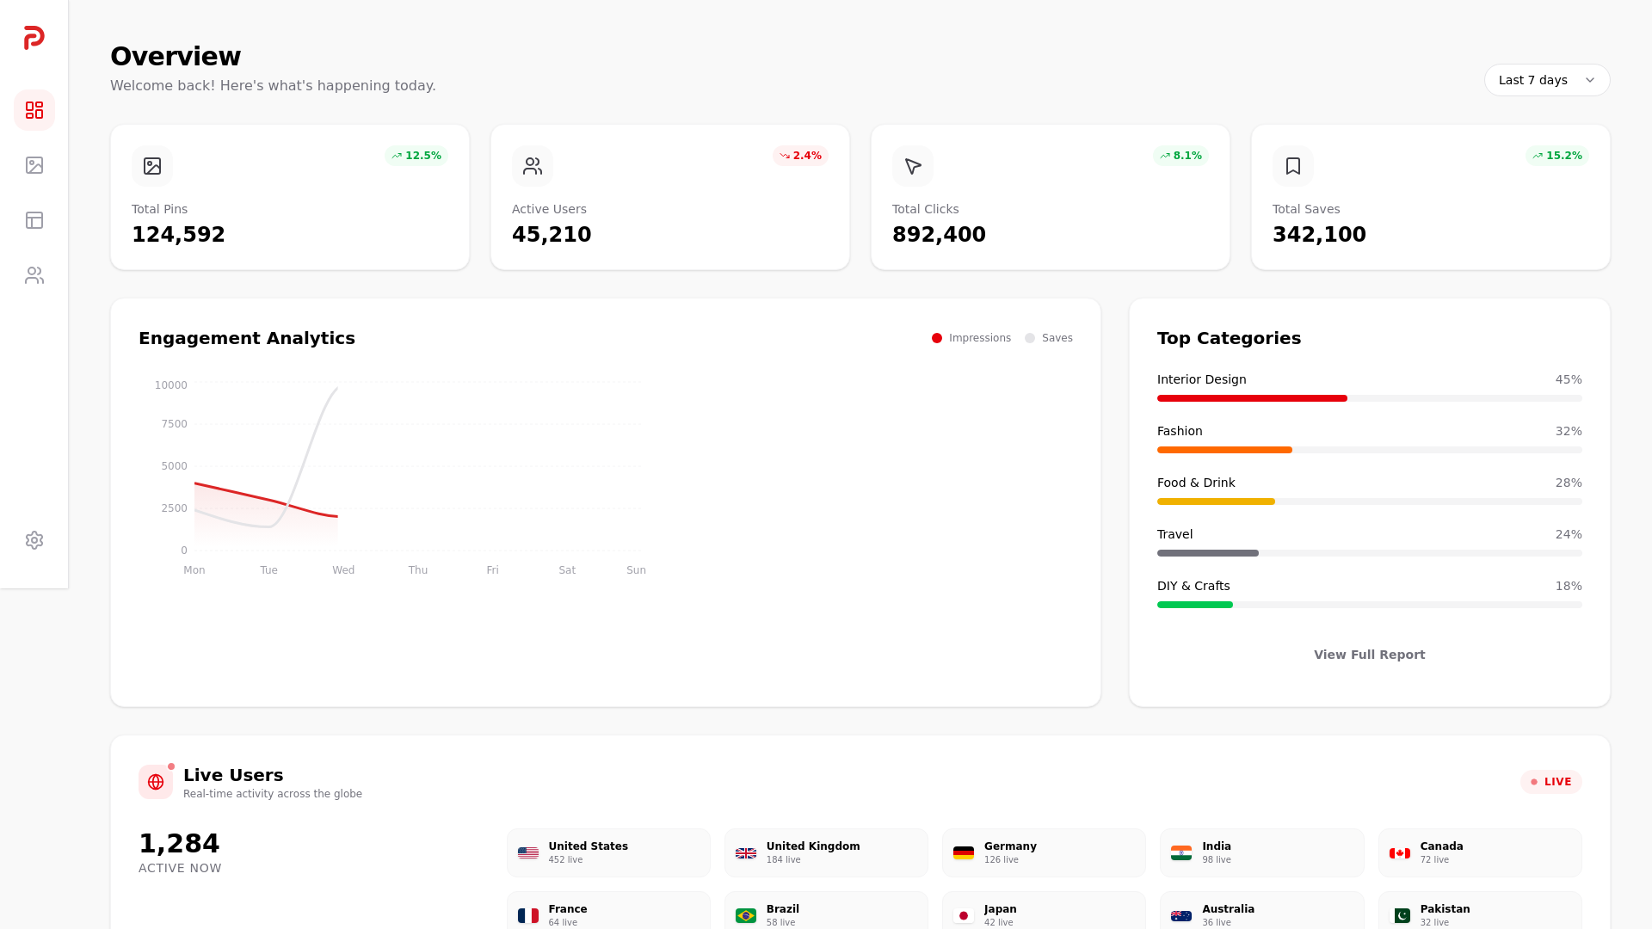Click the 12.5% upward trend badge
Image resolution: width=1652 pixels, height=929 pixels.
coord(416,156)
